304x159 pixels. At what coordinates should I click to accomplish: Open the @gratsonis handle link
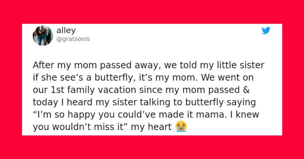73,39
